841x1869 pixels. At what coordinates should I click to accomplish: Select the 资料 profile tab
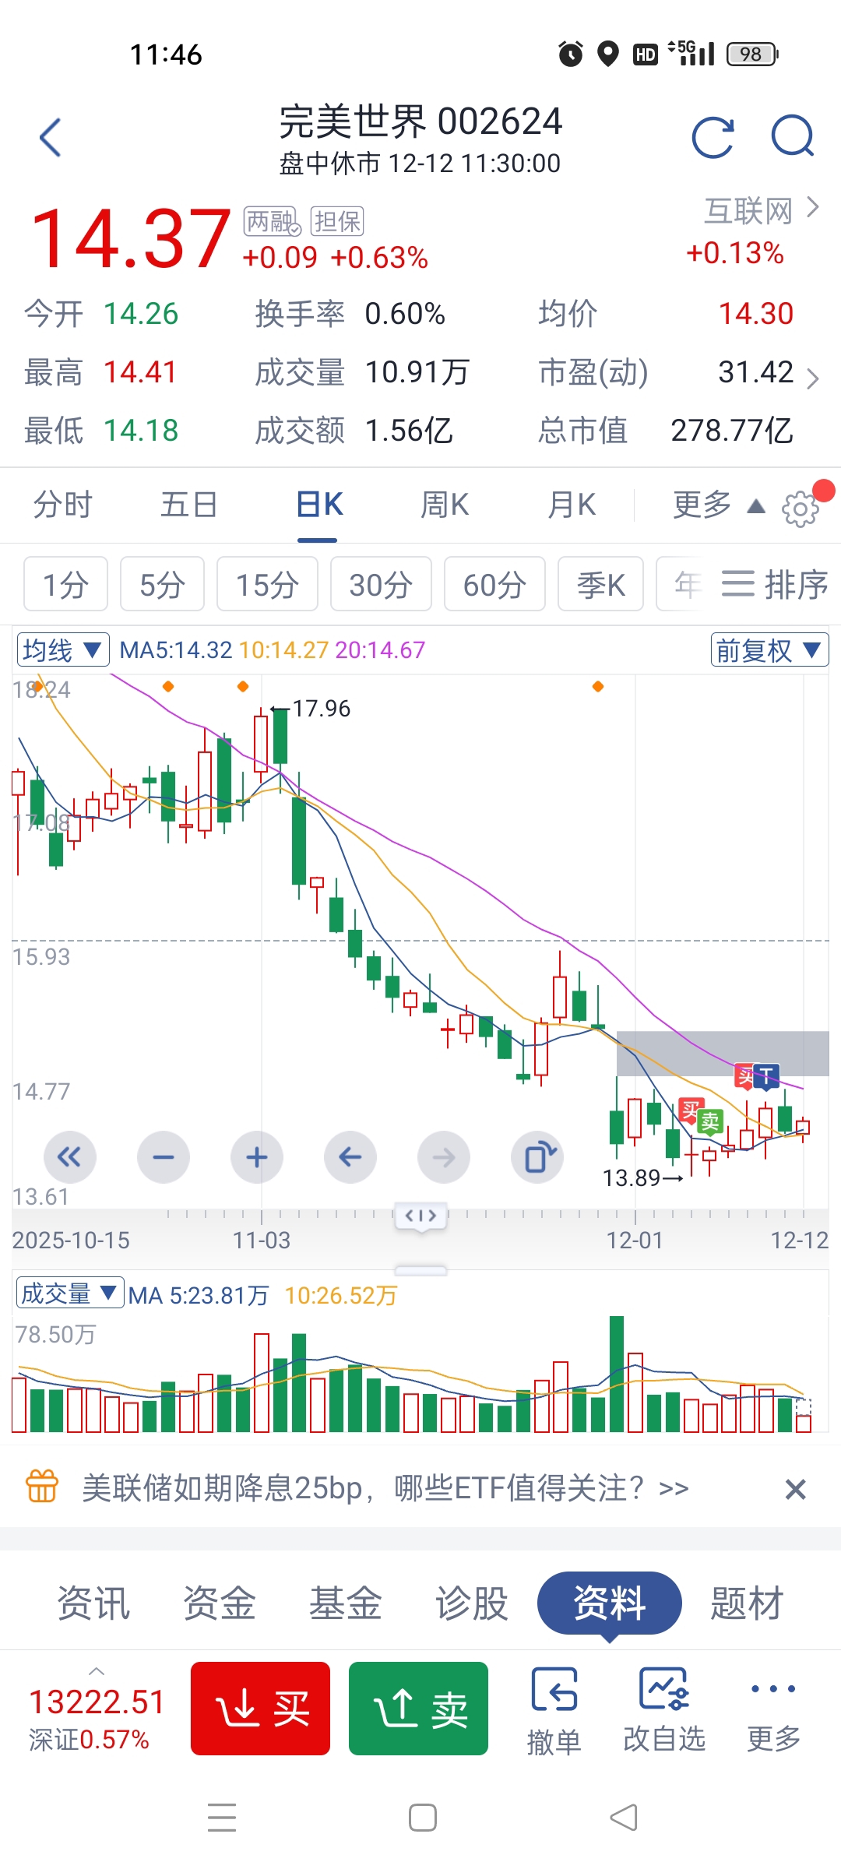[610, 1603]
